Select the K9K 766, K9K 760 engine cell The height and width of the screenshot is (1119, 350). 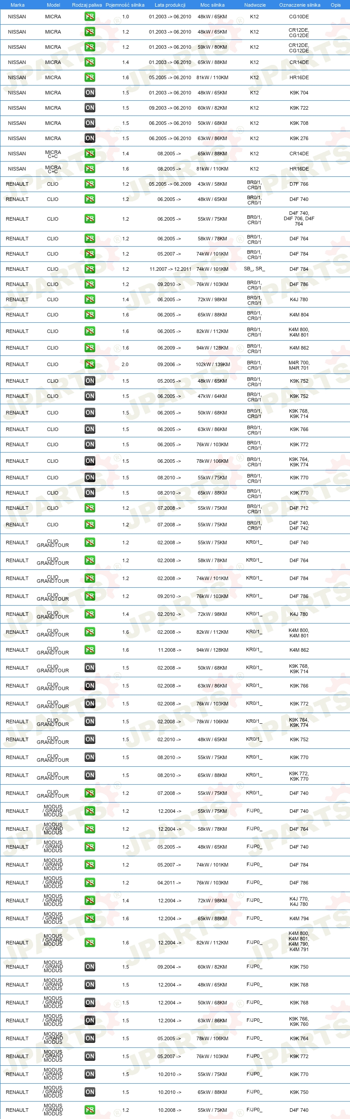coord(299,1021)
